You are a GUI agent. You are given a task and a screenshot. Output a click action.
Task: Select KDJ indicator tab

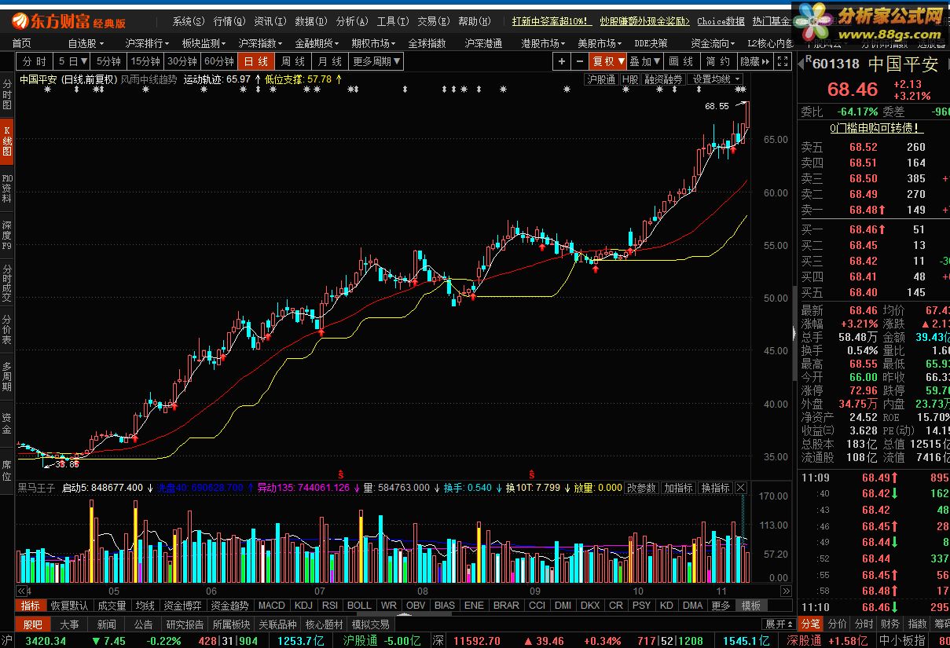tap(303, 606)
